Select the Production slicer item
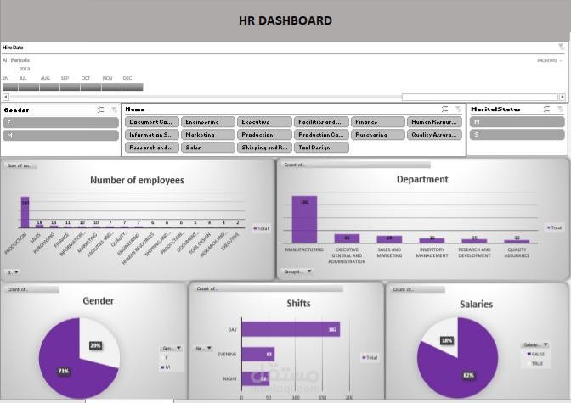571x403 pixels. (x=264, y=135)
